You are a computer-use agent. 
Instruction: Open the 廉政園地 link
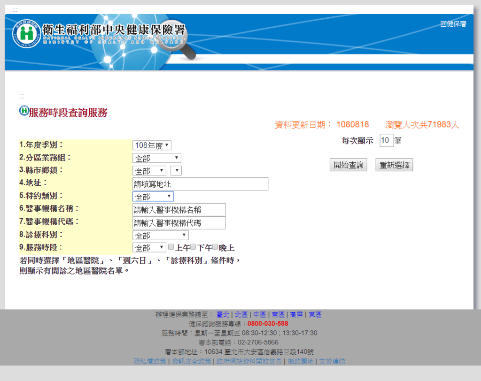tap(301, 361)
